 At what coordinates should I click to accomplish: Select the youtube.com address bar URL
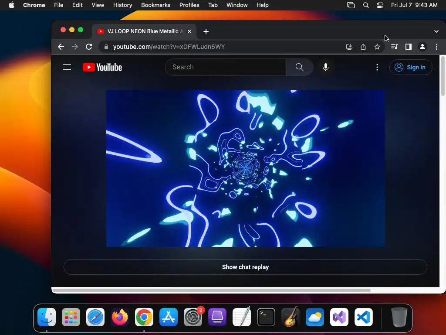click(169, 47)
